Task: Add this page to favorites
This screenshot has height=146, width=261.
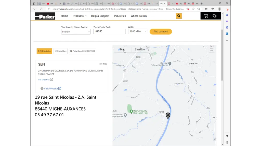Action: [199, 9]
